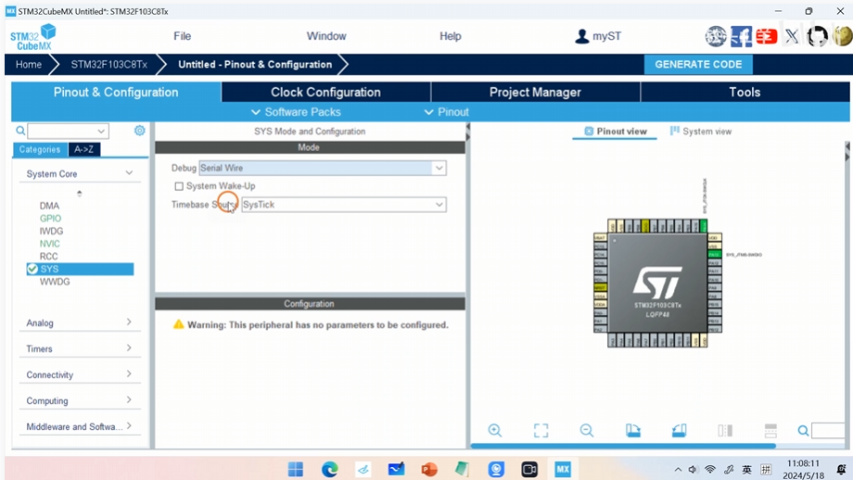Click the zoom in magnifier icon

tap(494, 431)
